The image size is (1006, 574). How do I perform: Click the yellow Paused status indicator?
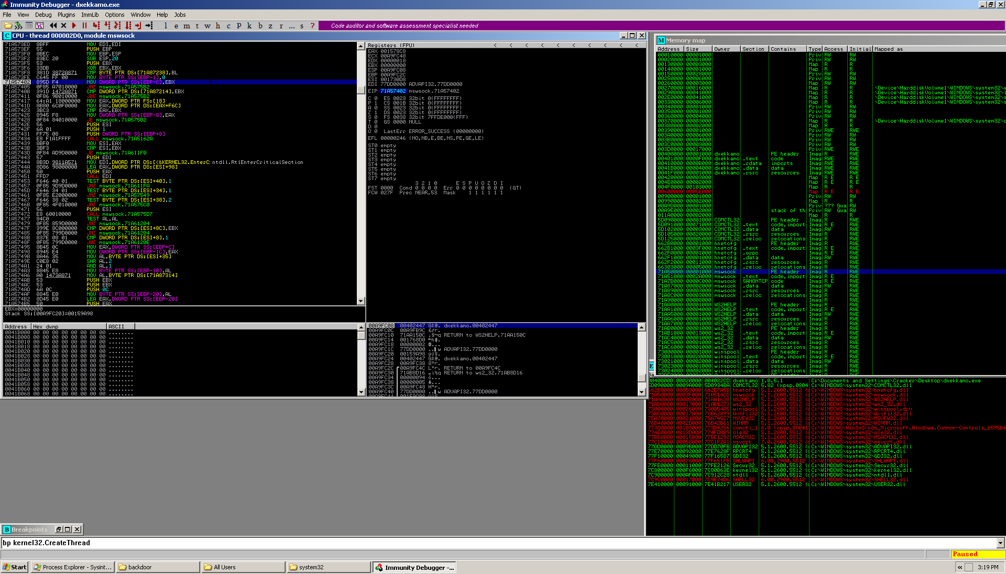(977, 554)
